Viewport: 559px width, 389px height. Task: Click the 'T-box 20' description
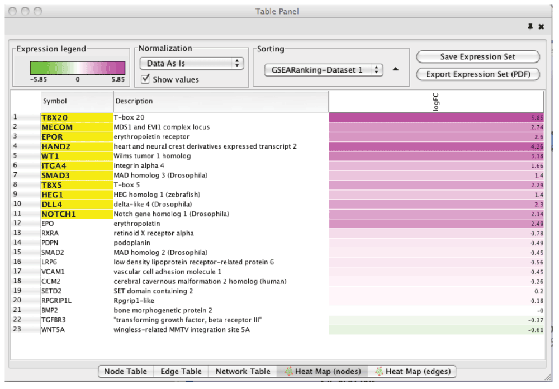[129, 118]
